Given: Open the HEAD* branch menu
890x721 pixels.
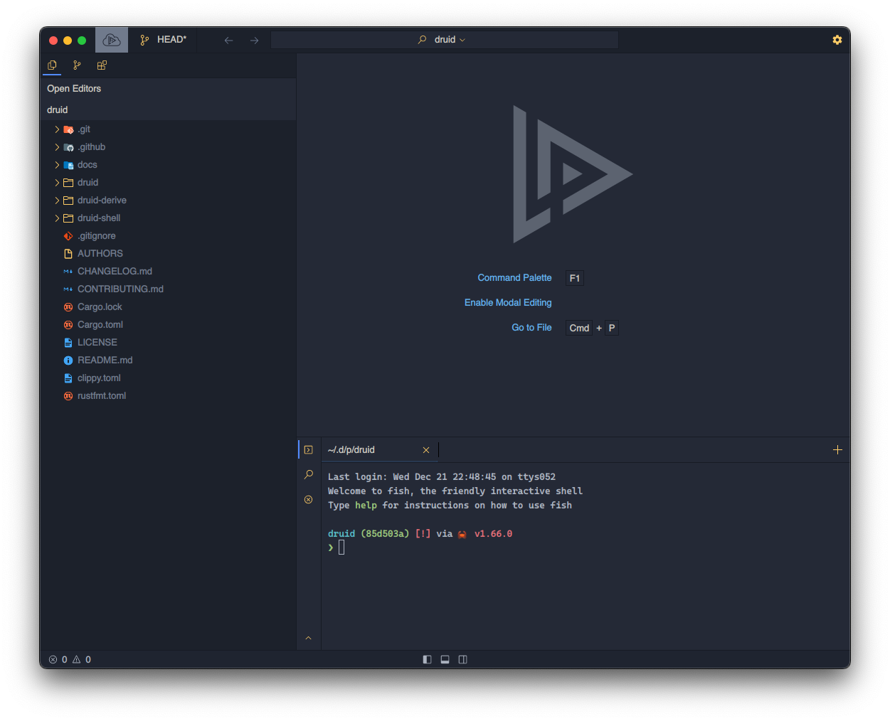Looking at the screenshot, I should coord(164,40).
